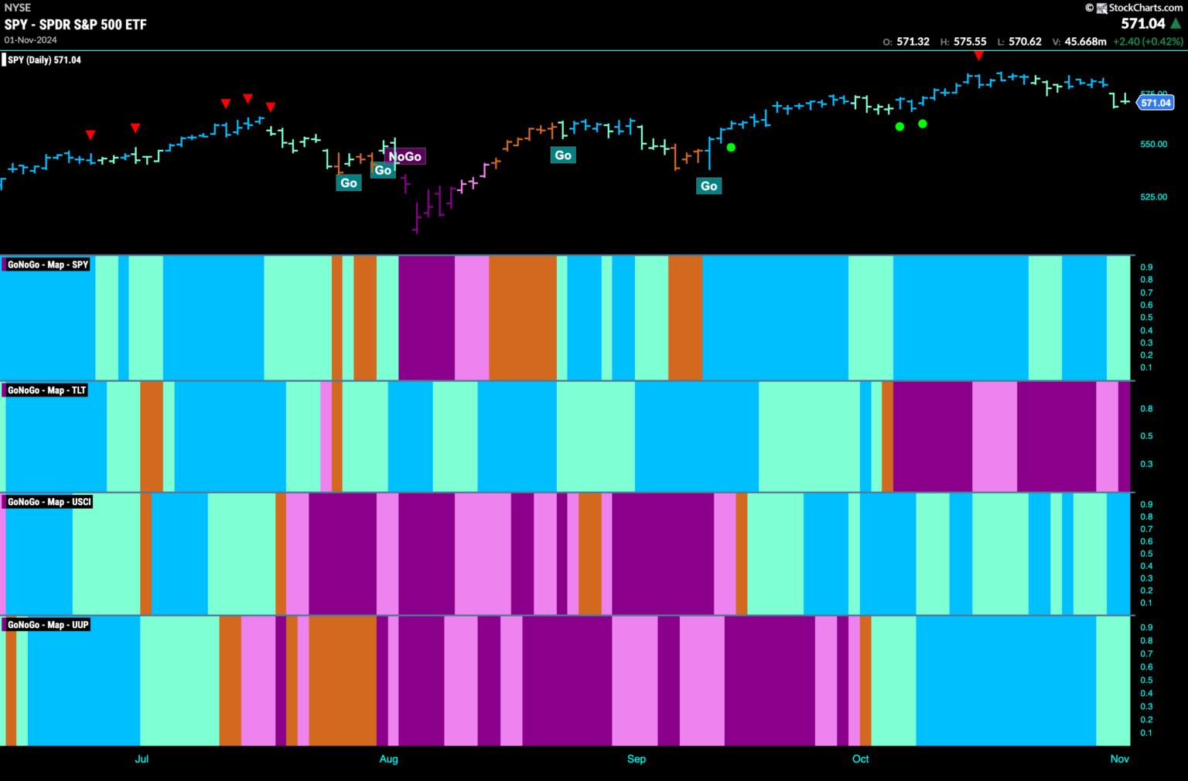Image resolution: width=1188 pixels, height=781 pixels.
Task: Open the GoNoGo - Map - UUP label
Action: [47, 625]
